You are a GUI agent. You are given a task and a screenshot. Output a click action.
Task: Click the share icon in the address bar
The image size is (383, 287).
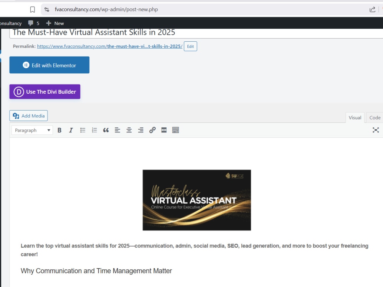(372, 10)
